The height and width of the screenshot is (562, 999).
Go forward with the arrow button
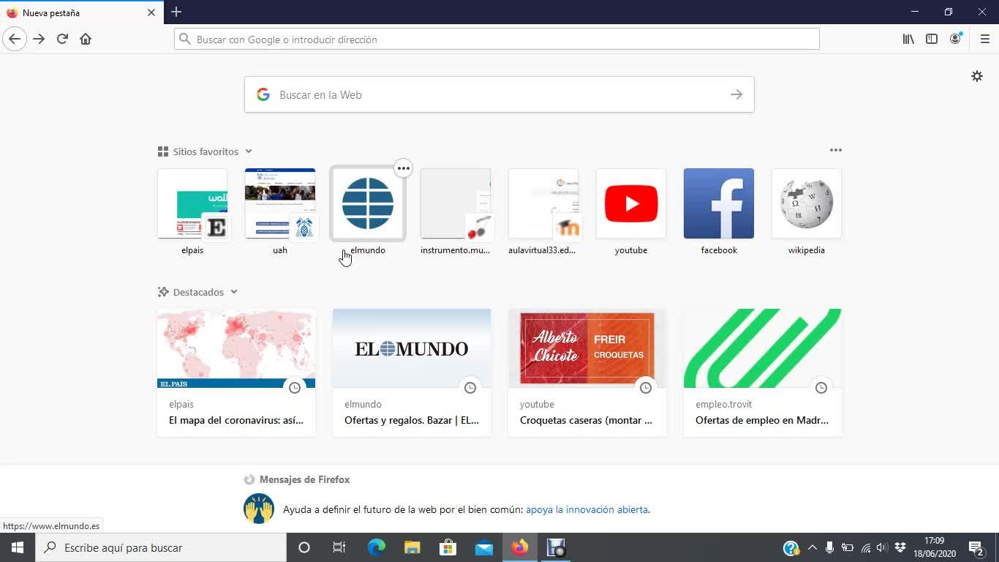39,39
